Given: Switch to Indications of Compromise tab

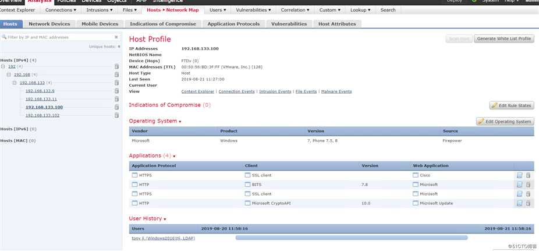Looking at the screenshot, I should (163, 24).
